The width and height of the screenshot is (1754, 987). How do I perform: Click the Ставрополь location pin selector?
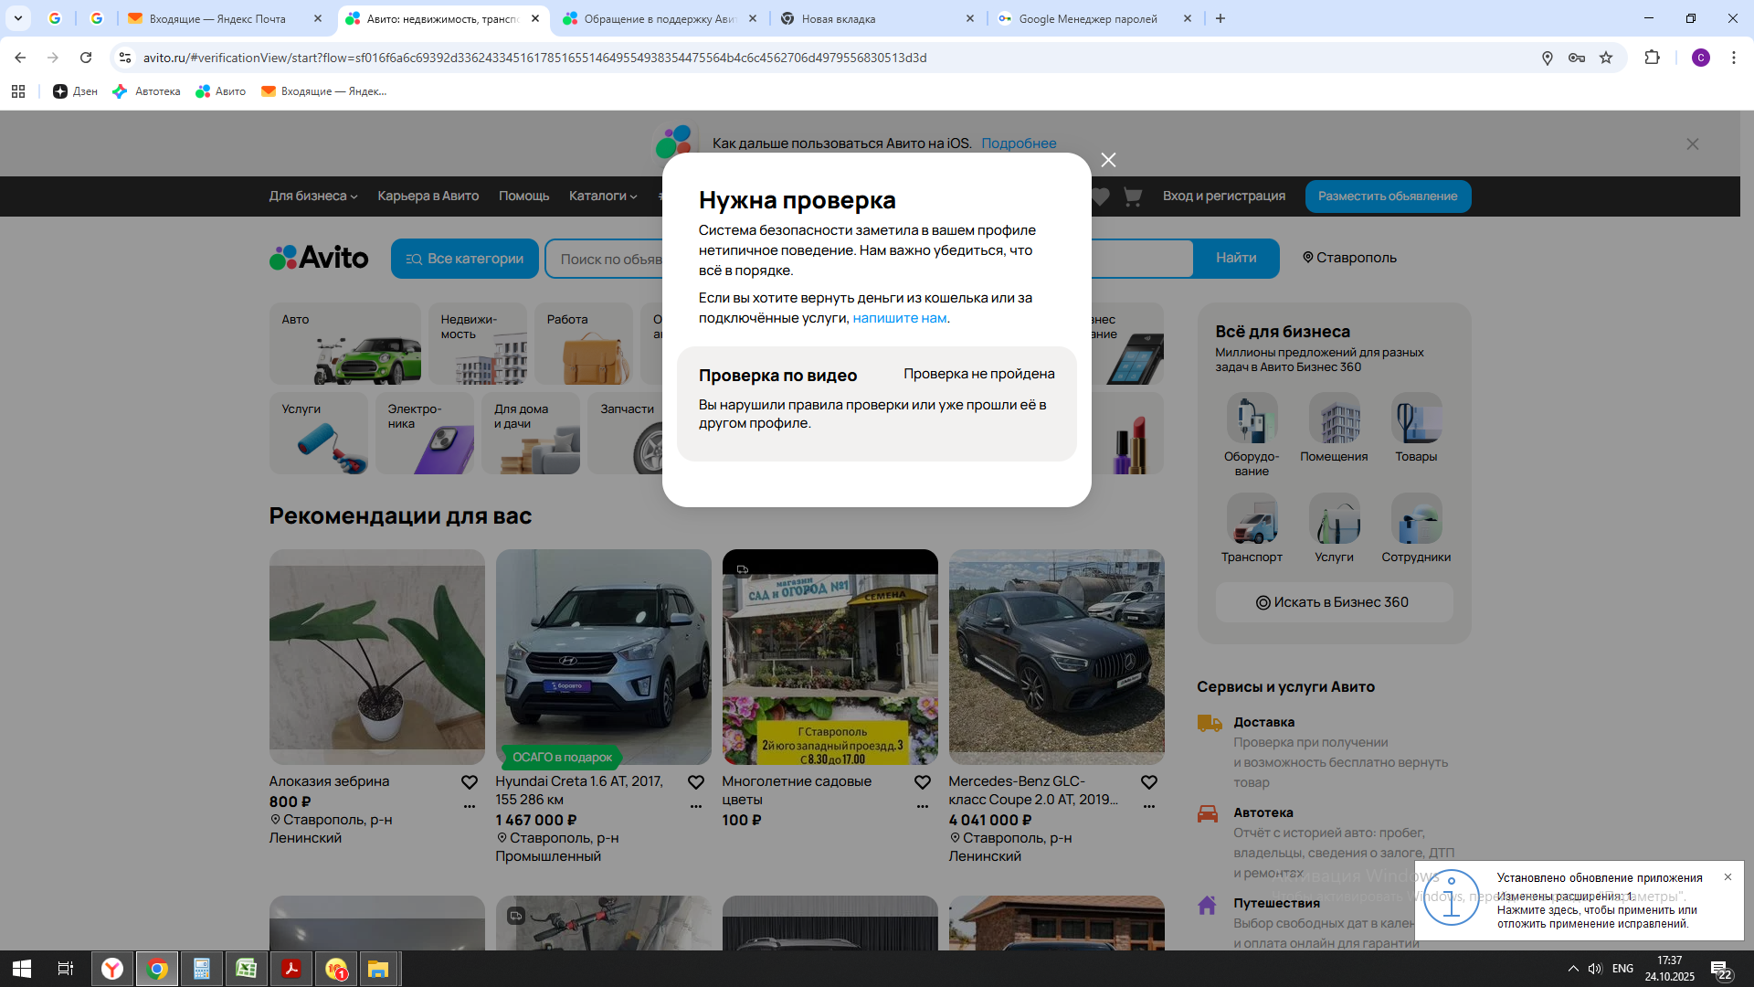[x=1349, y=258]
